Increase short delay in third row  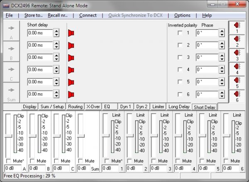(x=56, y=56)
